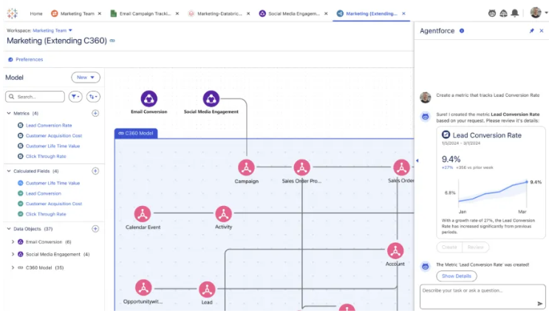
Task: Select the Activity node
Action: point(223,214)
